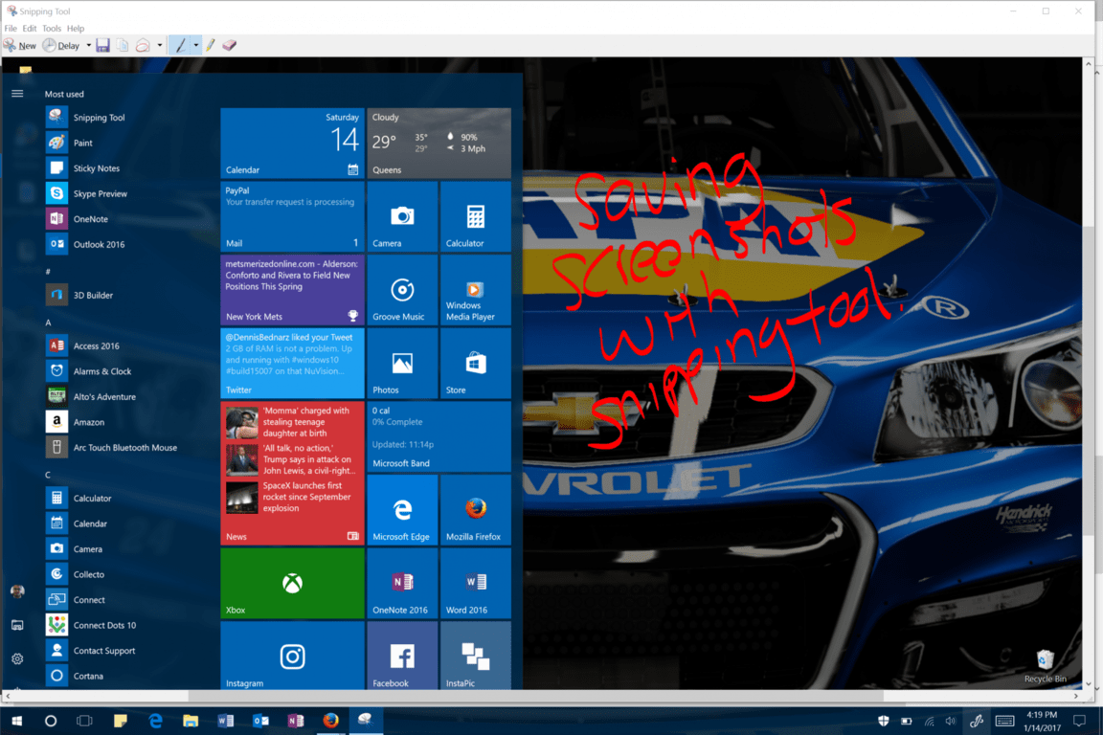
Task: Click 'Arc Touch Bluetooth Mouse' entry
Action: pos(126,447)
